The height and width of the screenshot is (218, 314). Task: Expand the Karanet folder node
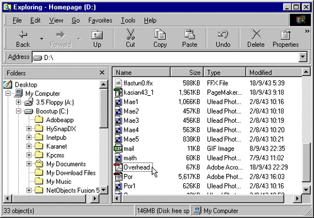(29, 146)
